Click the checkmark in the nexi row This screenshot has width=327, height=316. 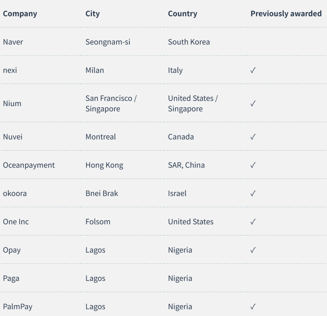pos(253,71)
